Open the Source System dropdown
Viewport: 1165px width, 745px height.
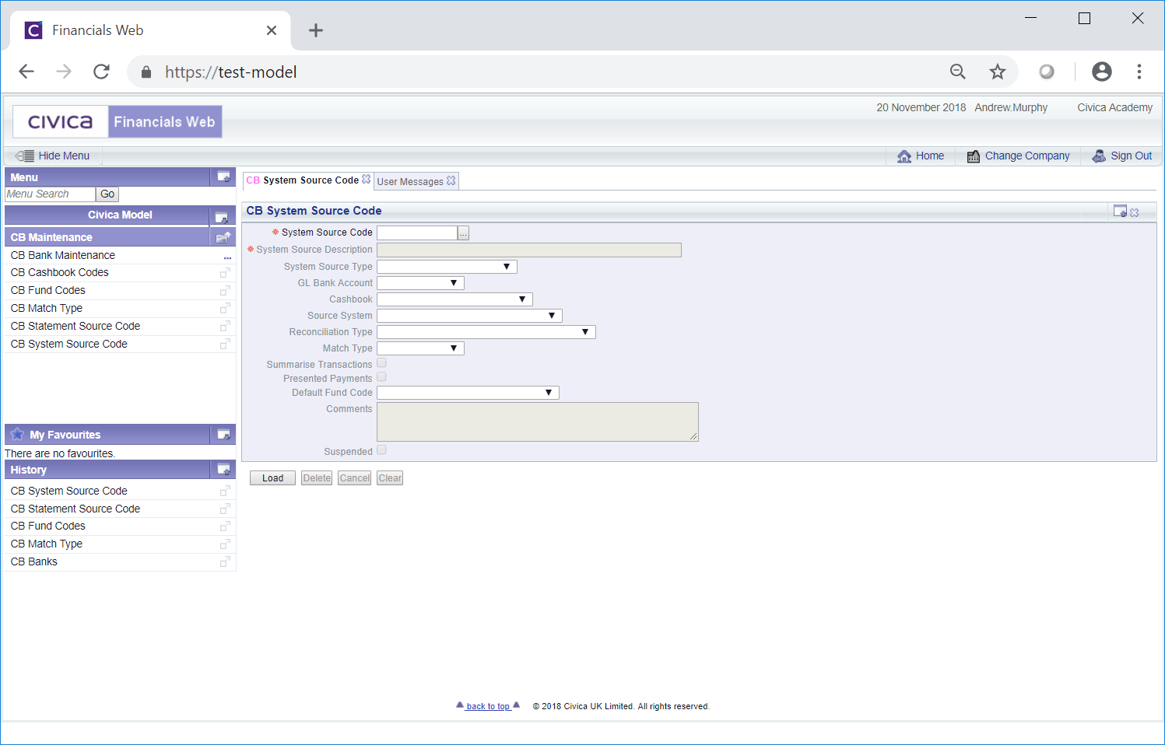pos(469,316)
